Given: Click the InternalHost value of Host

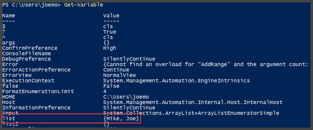Looking at the screenshot, I should click(x=193, y=102).
